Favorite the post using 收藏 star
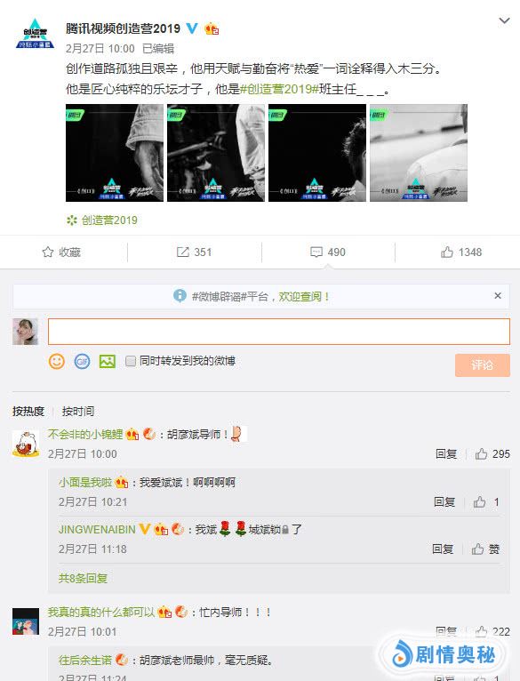 pyautogui.click(x=61, y=252)
